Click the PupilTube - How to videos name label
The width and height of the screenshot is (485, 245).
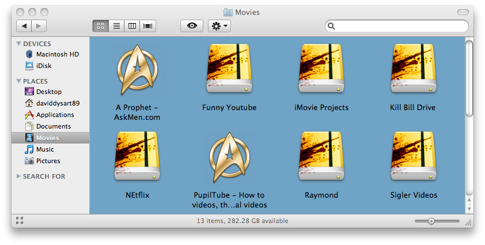pos(229,200)
